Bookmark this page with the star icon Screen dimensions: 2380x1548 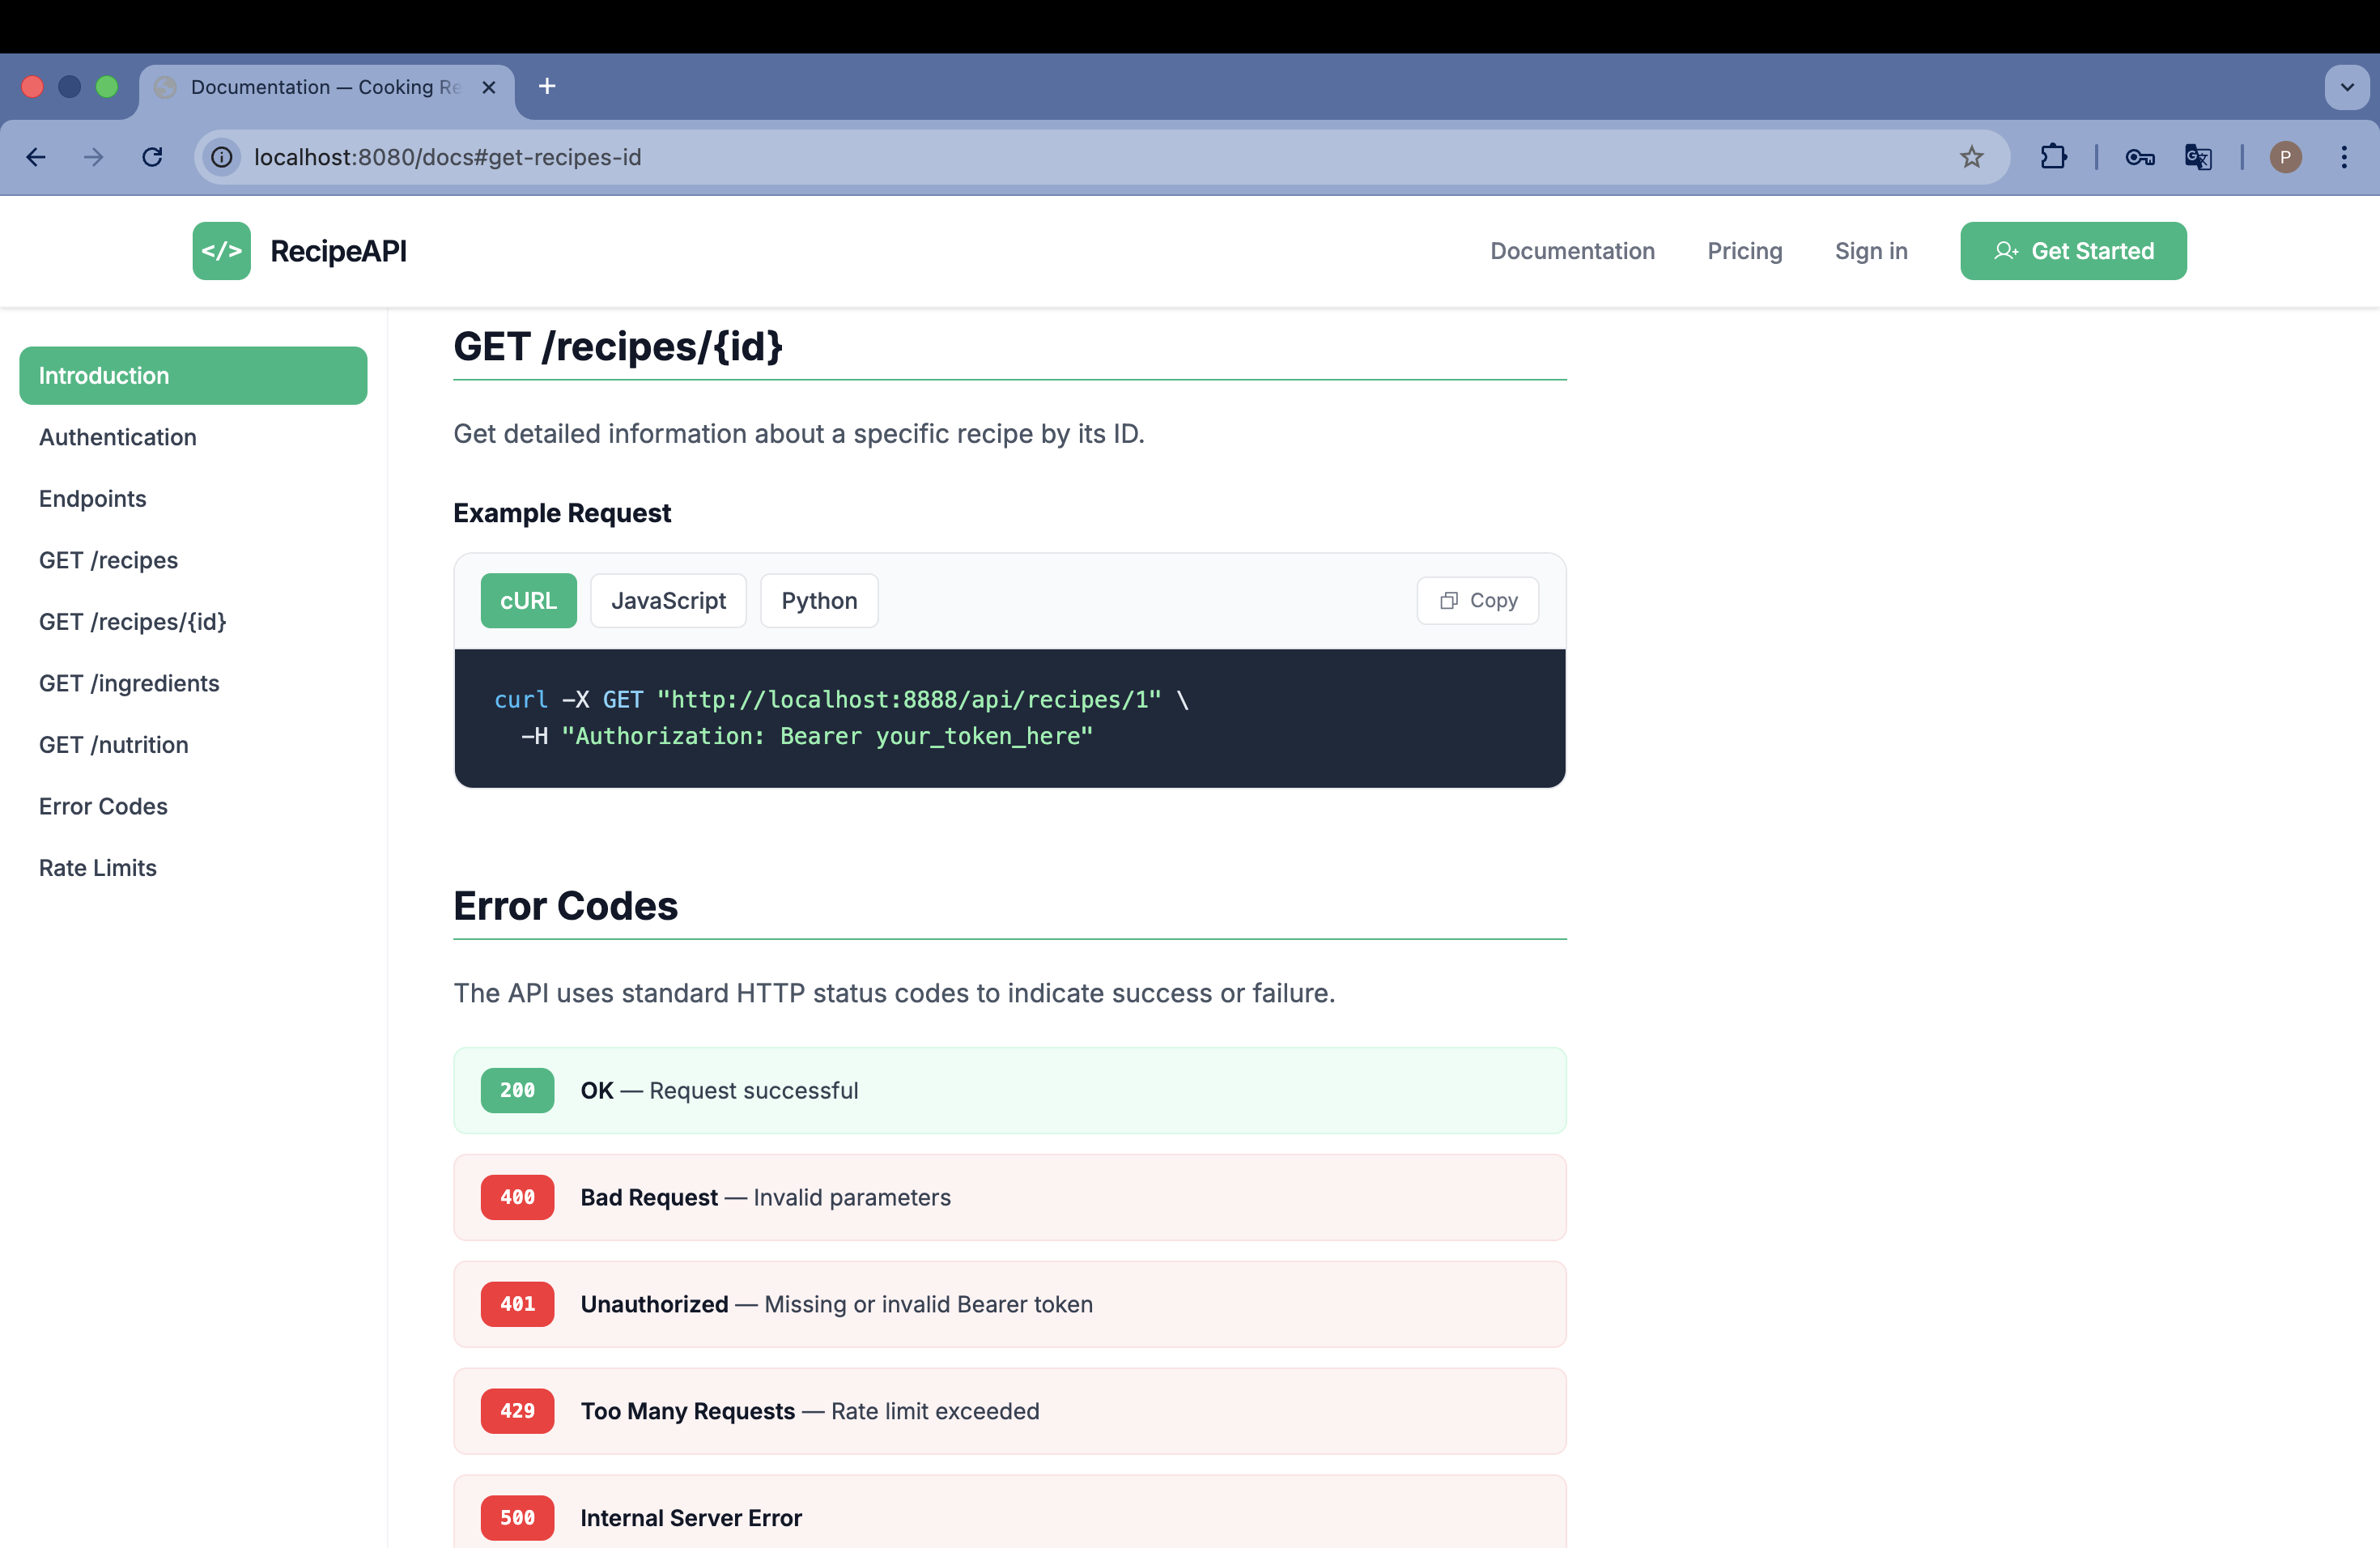(x=1971, y=157)
